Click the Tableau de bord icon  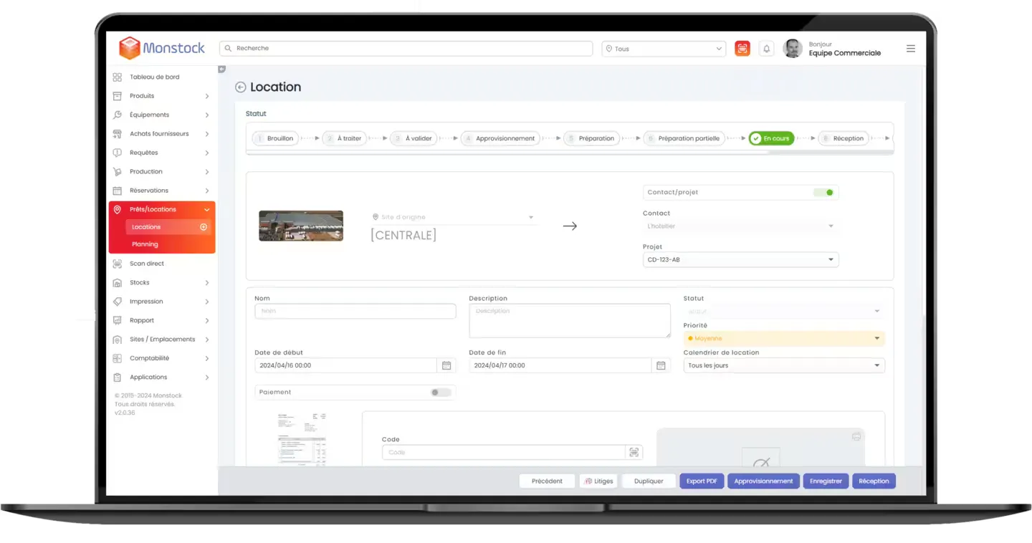(x=118, y=77)
